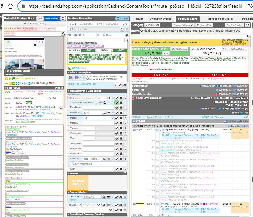This screenshot has height=217, width=253.
Task: Confirm the Apple 13/13 Pro title suggestion checkmark
Action: [x=120, y=85]
